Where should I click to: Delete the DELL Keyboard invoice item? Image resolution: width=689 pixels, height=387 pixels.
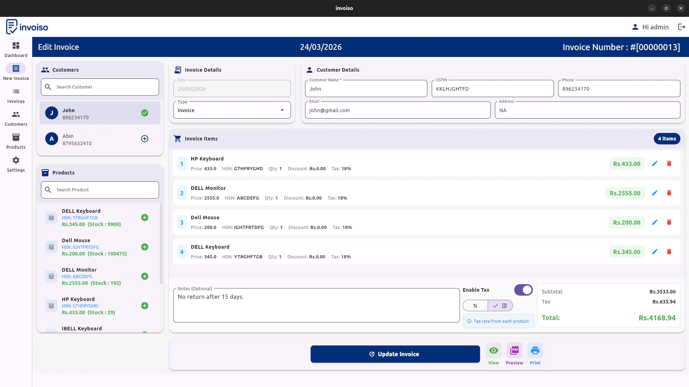tap(669, 252)
